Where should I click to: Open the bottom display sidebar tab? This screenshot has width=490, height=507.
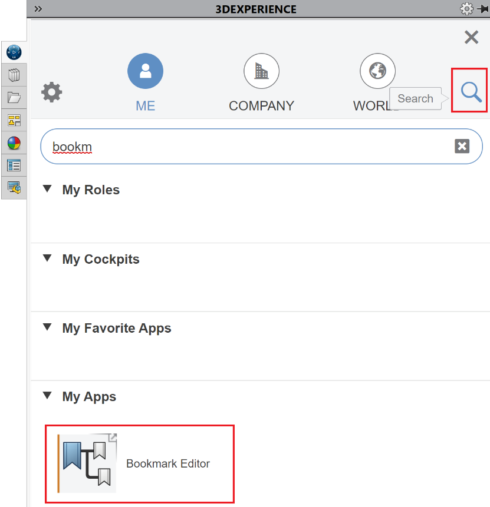tap(14, 187)
